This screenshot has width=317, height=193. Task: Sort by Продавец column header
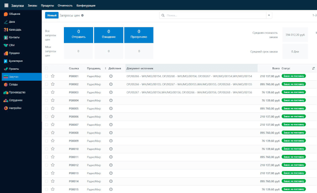click(94, 68)
